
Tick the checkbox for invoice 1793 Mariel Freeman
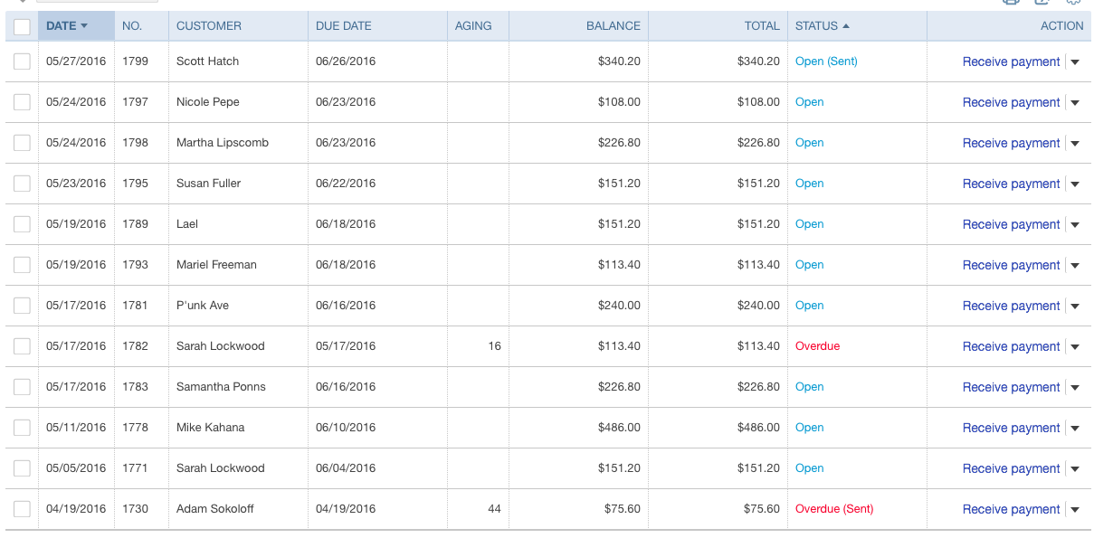pyautogui.click(x=23, y=265)
